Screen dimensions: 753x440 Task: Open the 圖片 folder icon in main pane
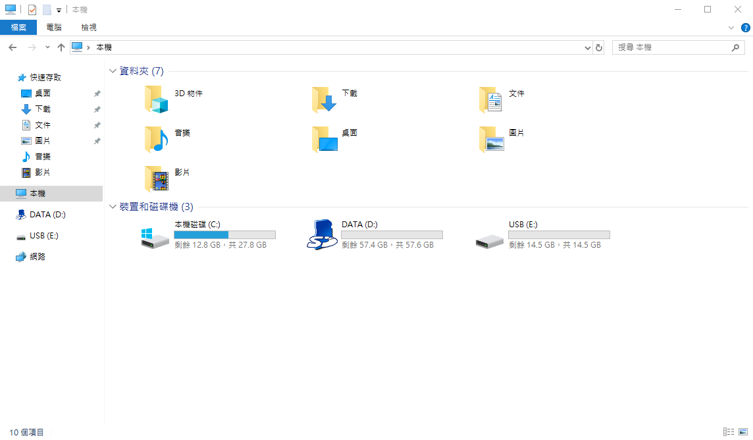[x=491, y=139]
